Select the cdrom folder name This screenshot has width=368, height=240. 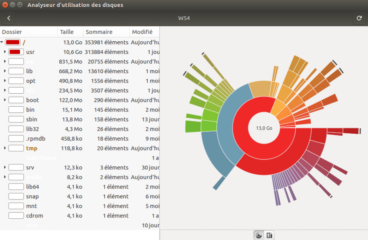coord(34,215)
